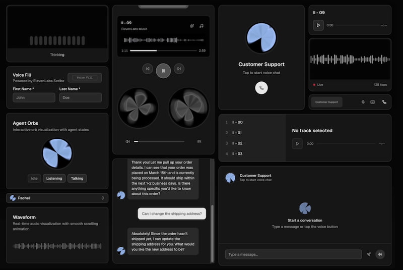Click the send message arrow icon
The width and height of the screenshot is (403, 270).
[x=369, y=254]
